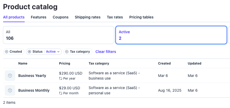The height and width of the screenshot is (108, 230).
Task: Click the Business Monthly product box icon
Action: point(10,90)
